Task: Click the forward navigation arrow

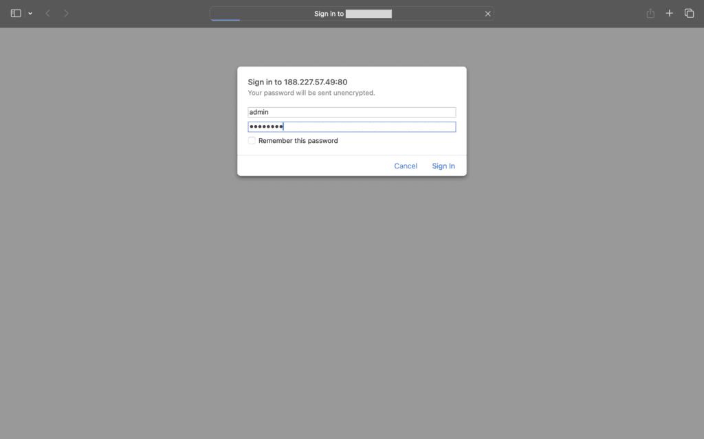Action: pyautogui.click(x=66, y=13)
